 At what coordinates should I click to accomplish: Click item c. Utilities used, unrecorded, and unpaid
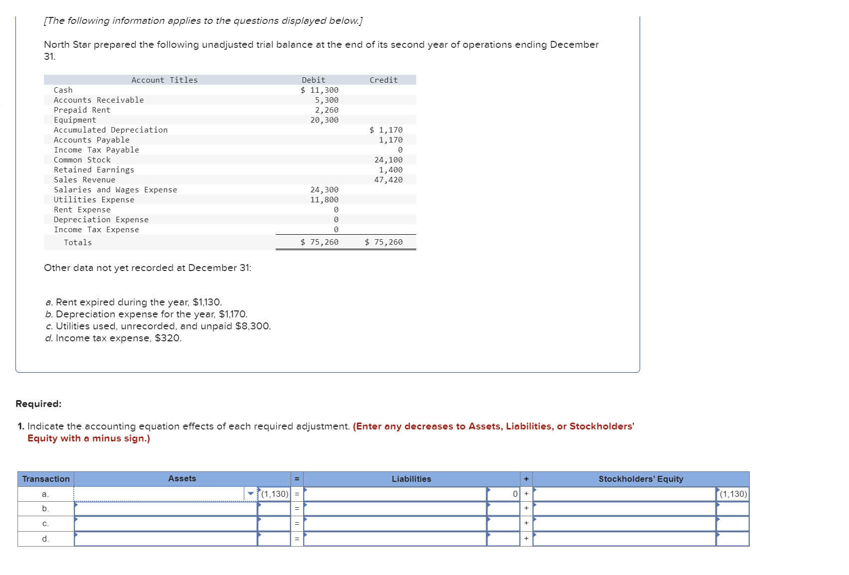click(x=158, y=326)
